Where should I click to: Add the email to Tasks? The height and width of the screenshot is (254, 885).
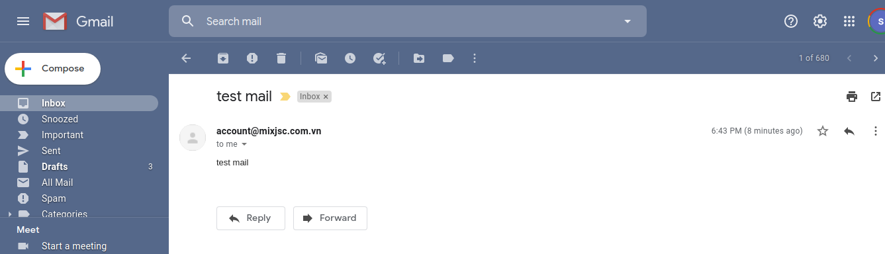[x=379, y=58]
